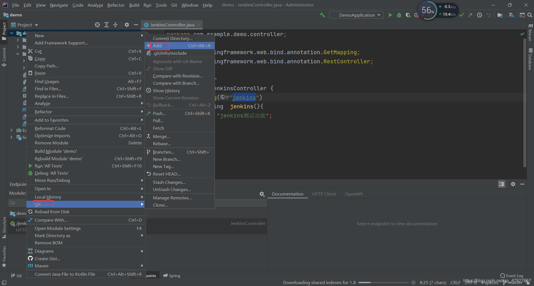Screen dimensions: 534x286
Task: Run with Coverage using the shield icon
Action: click(x=408, y=15)
